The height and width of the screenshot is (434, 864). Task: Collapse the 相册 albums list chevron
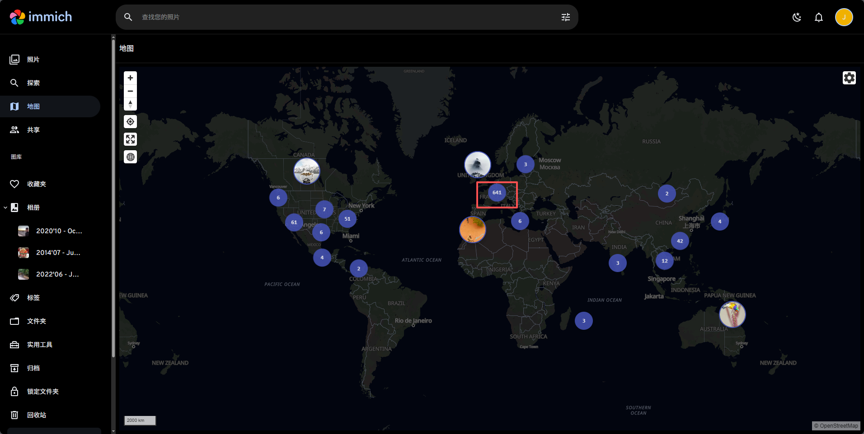(5, 208)
